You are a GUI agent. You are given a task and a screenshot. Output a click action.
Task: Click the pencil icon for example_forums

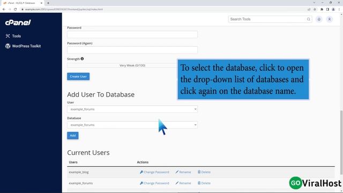tap(177, 183)
